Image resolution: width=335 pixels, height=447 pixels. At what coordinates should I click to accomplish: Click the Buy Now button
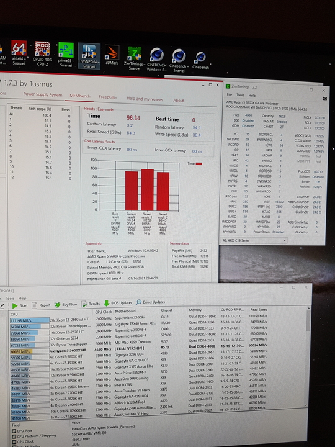pyautogui.click(x=66, y=304)
